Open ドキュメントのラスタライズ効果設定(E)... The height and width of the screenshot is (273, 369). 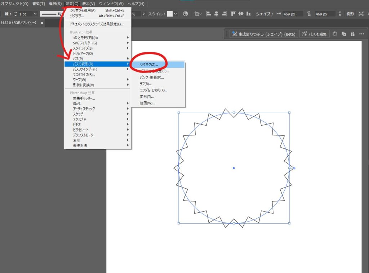pyautogui.click(x=98, y=24)
